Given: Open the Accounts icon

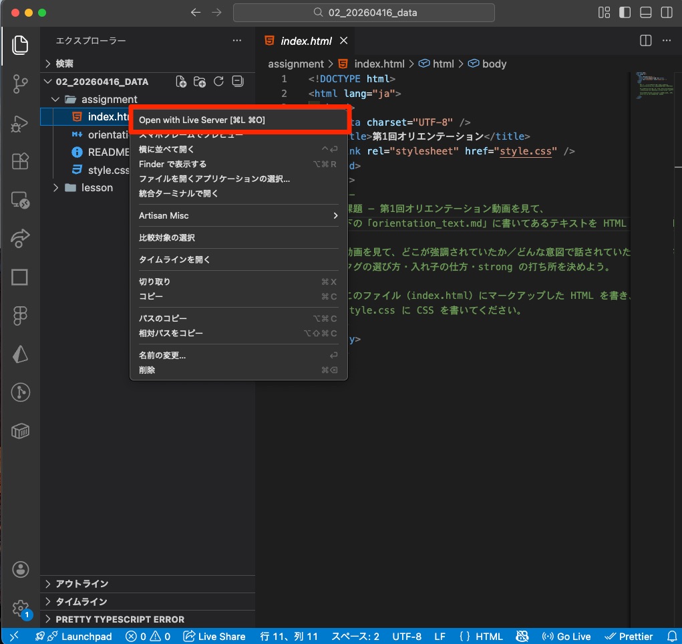Looking at the screenshot, I should pyautogui.click(x=20, y=569).
